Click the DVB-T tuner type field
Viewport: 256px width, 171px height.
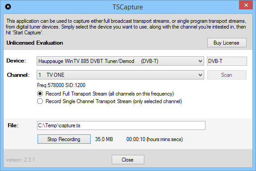227,61
